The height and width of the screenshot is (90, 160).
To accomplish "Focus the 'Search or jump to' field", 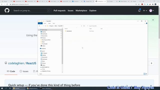I will [x=31, y=10].
